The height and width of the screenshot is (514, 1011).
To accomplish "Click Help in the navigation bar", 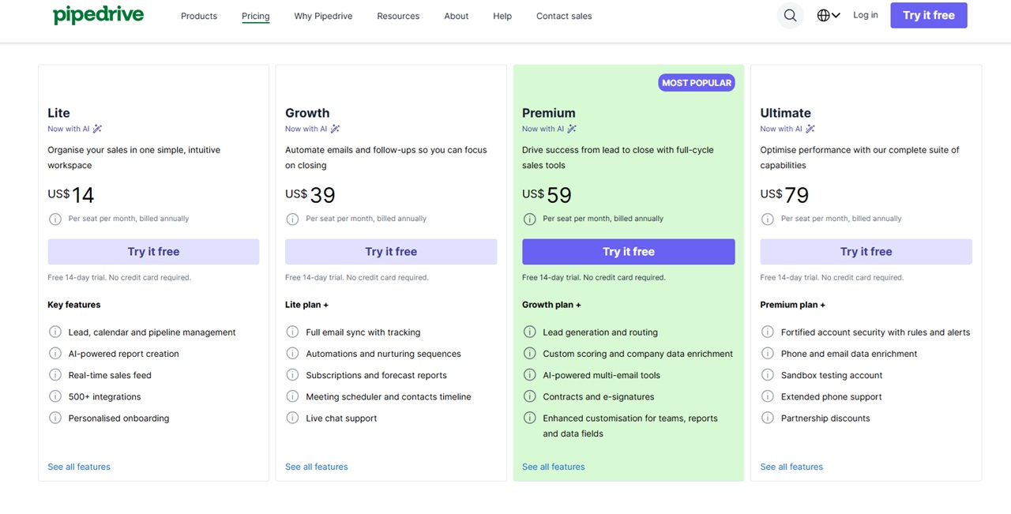I will [502, 16].
